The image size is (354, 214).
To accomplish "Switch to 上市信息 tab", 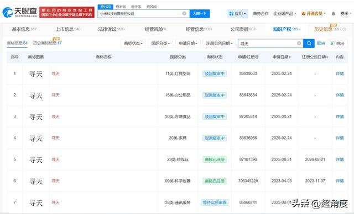I will (x=67, y=29).
